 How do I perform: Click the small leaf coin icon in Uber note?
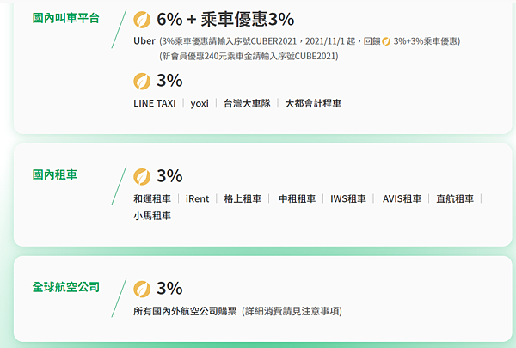(x=386, y=41)
